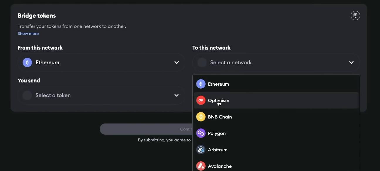Click the Ethereum icon in source network
Image resolution: width=380 pixels, height=171 pixels.
point(27,62)
